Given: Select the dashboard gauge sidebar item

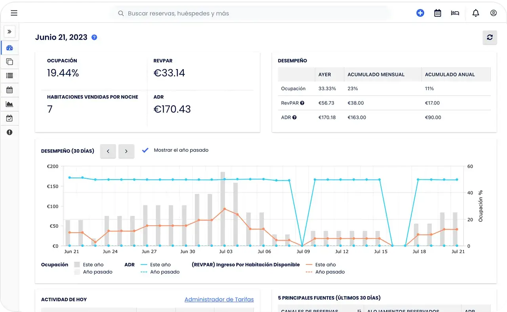Looking at the screenshot, I should point(10,48).
